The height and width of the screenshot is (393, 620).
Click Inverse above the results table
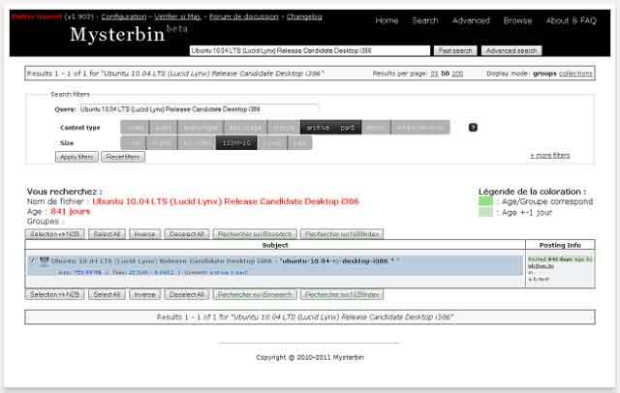pos(144,234)
